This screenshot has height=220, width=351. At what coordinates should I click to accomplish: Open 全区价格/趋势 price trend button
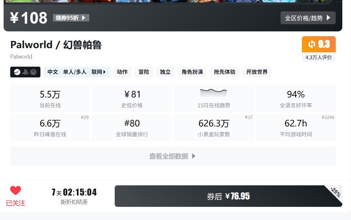[x=308, y=18]
